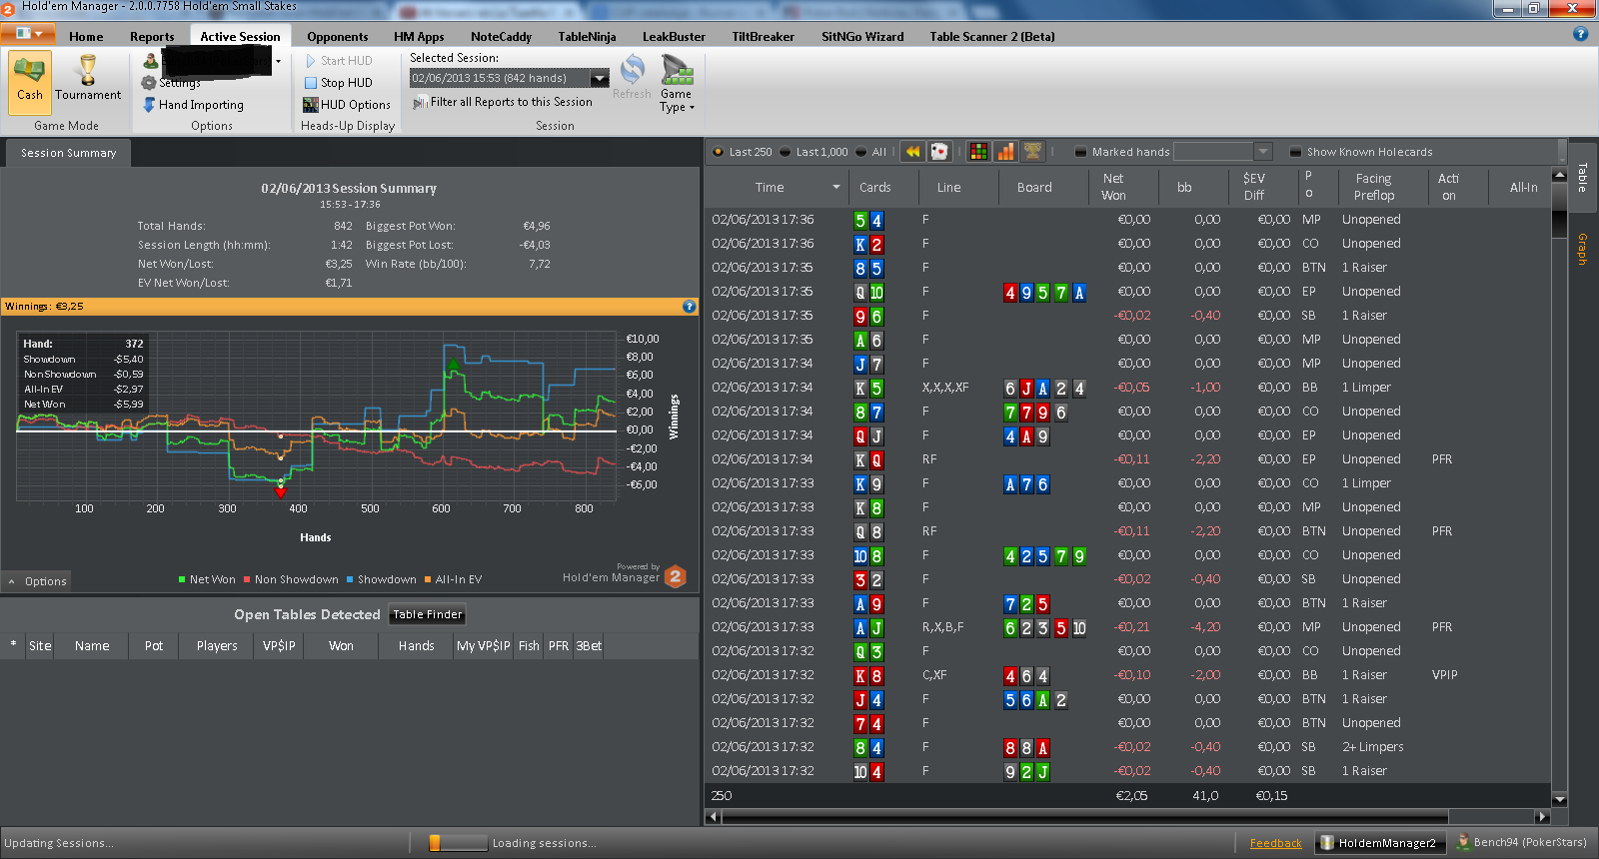The image size is (1599, 859).
Task: Open TableNinja tab
Action: 587,36
